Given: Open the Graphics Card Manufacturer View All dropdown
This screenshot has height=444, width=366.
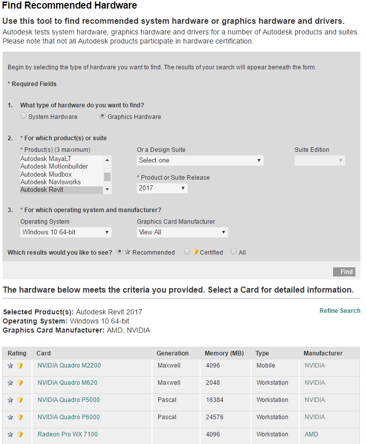Looking at the screenshot, I should 182,232.
